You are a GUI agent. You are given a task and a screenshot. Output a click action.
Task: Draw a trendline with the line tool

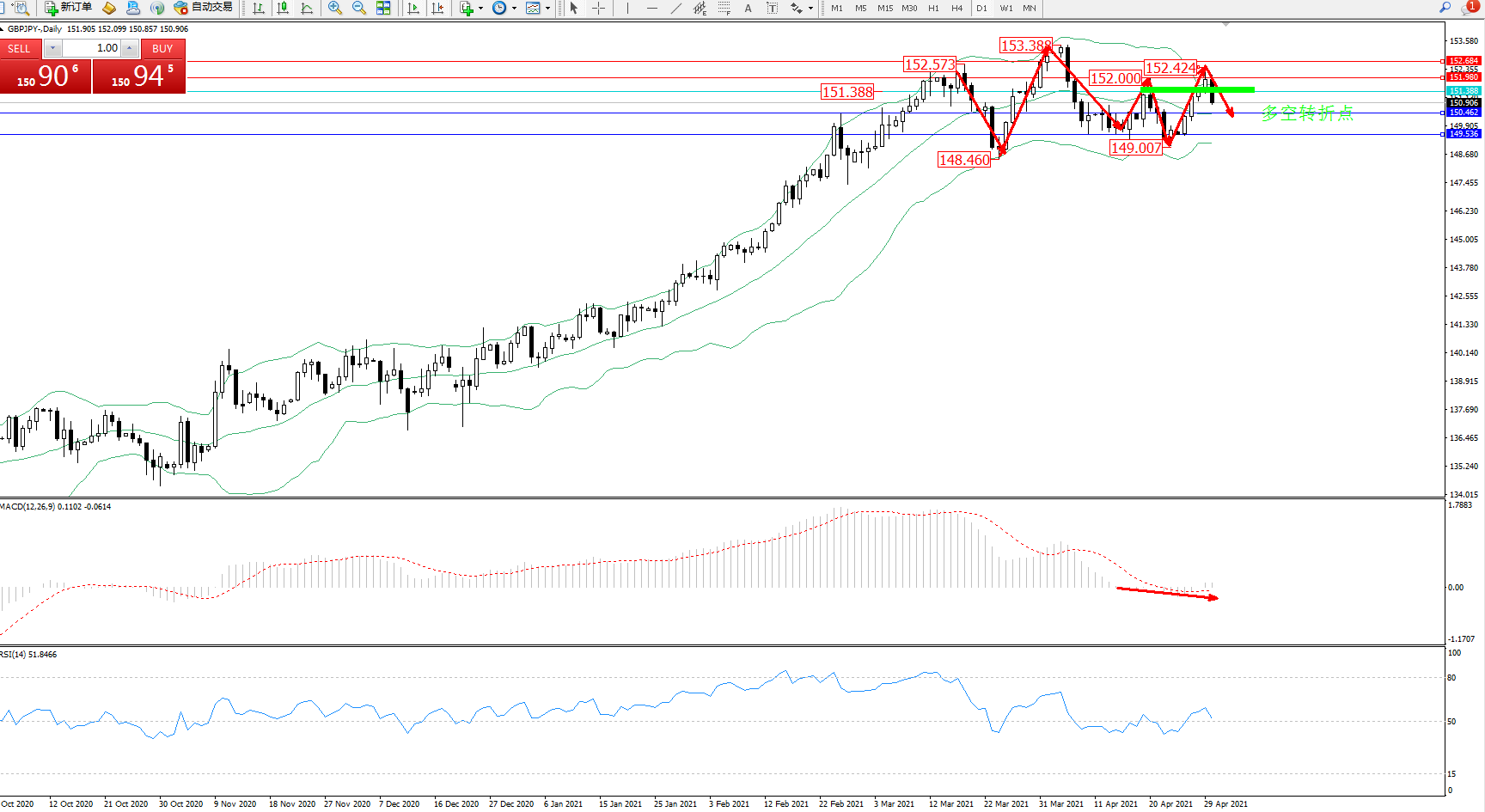coord(676,8)
